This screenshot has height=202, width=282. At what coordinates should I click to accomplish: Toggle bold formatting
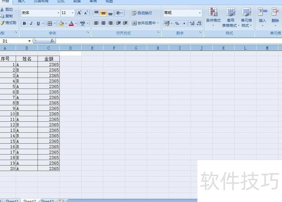24,23
